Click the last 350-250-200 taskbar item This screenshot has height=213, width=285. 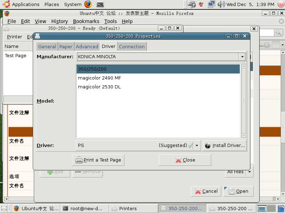click(231, 208)
